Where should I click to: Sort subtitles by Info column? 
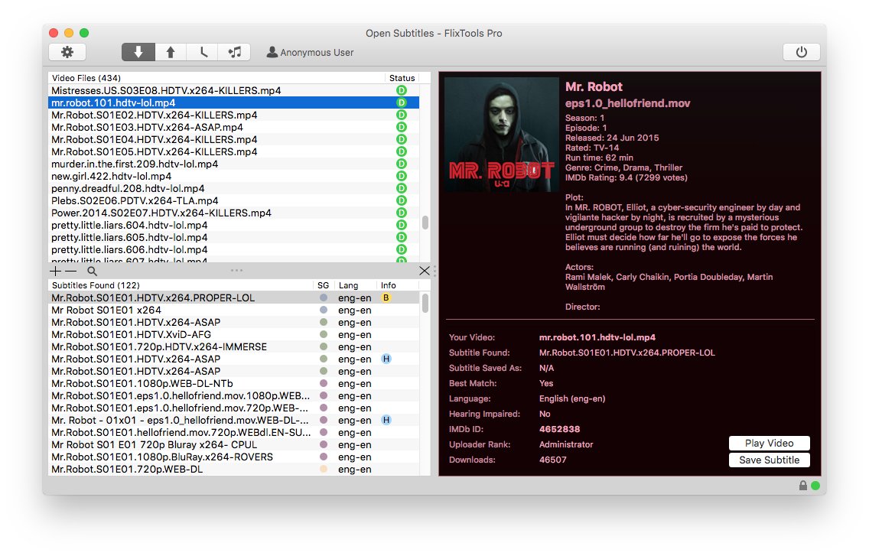(397, 285)
